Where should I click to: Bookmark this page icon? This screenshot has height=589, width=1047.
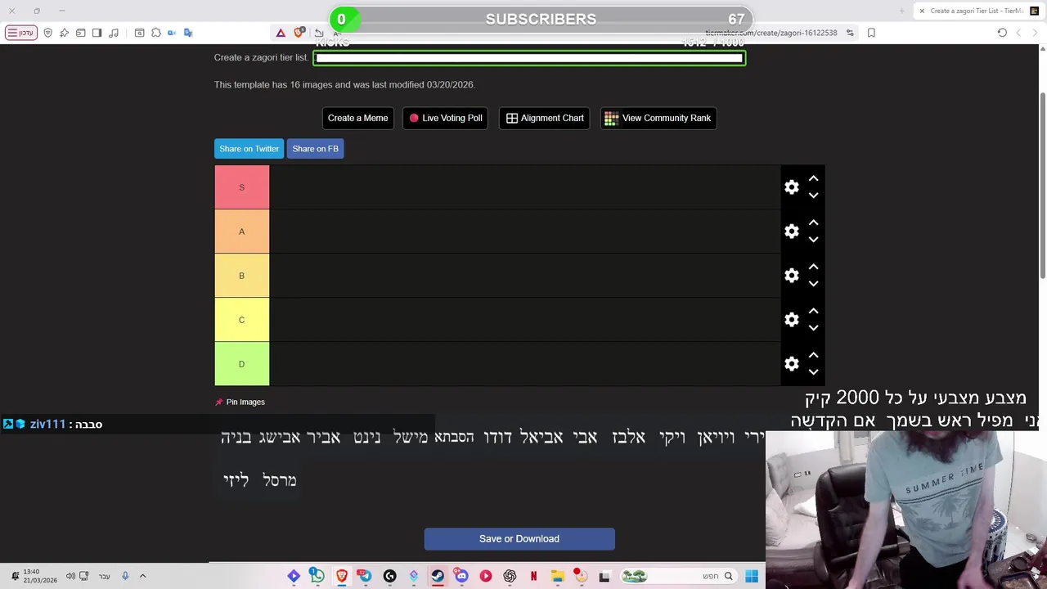pyautogui.click(x=871, y=33)
